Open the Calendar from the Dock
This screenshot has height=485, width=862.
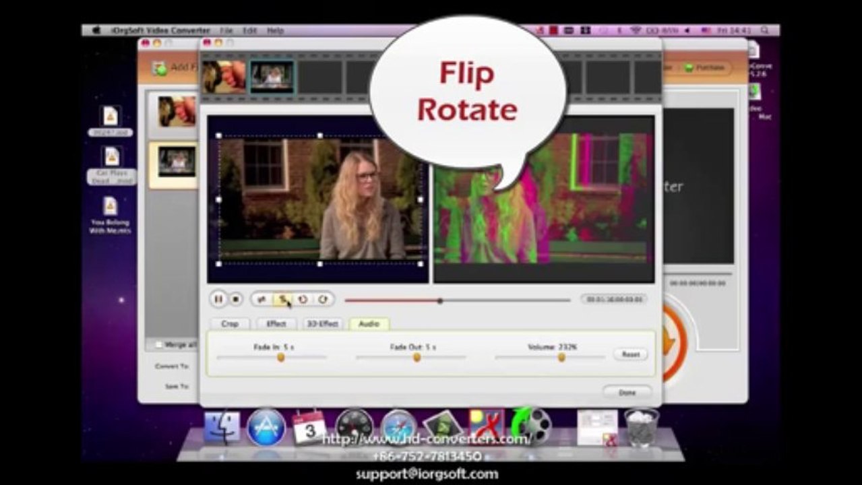[309, 428]
